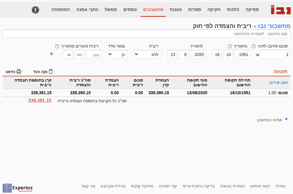Add another row with the plus icon
The width and height of the screenshot is (293, 194).
pyautogui.click(x=51, y=54)
